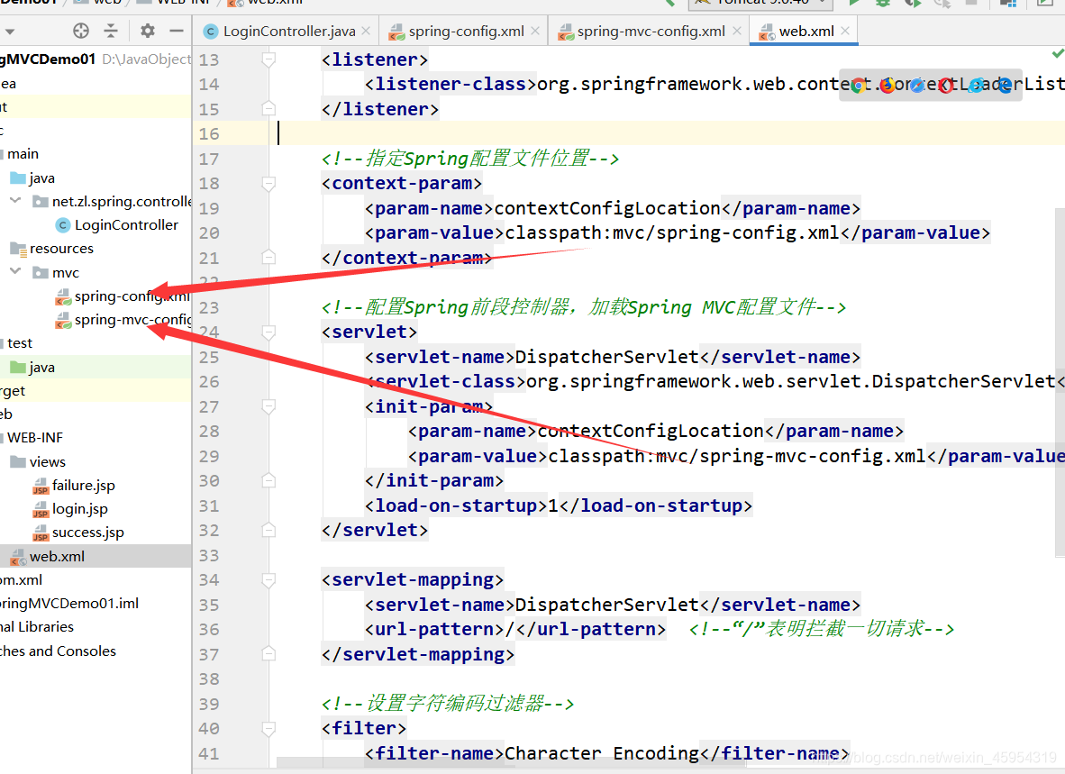Open web.xml preview in Firefox browser
The image size is (1065, 774).
tap(887, 85)
